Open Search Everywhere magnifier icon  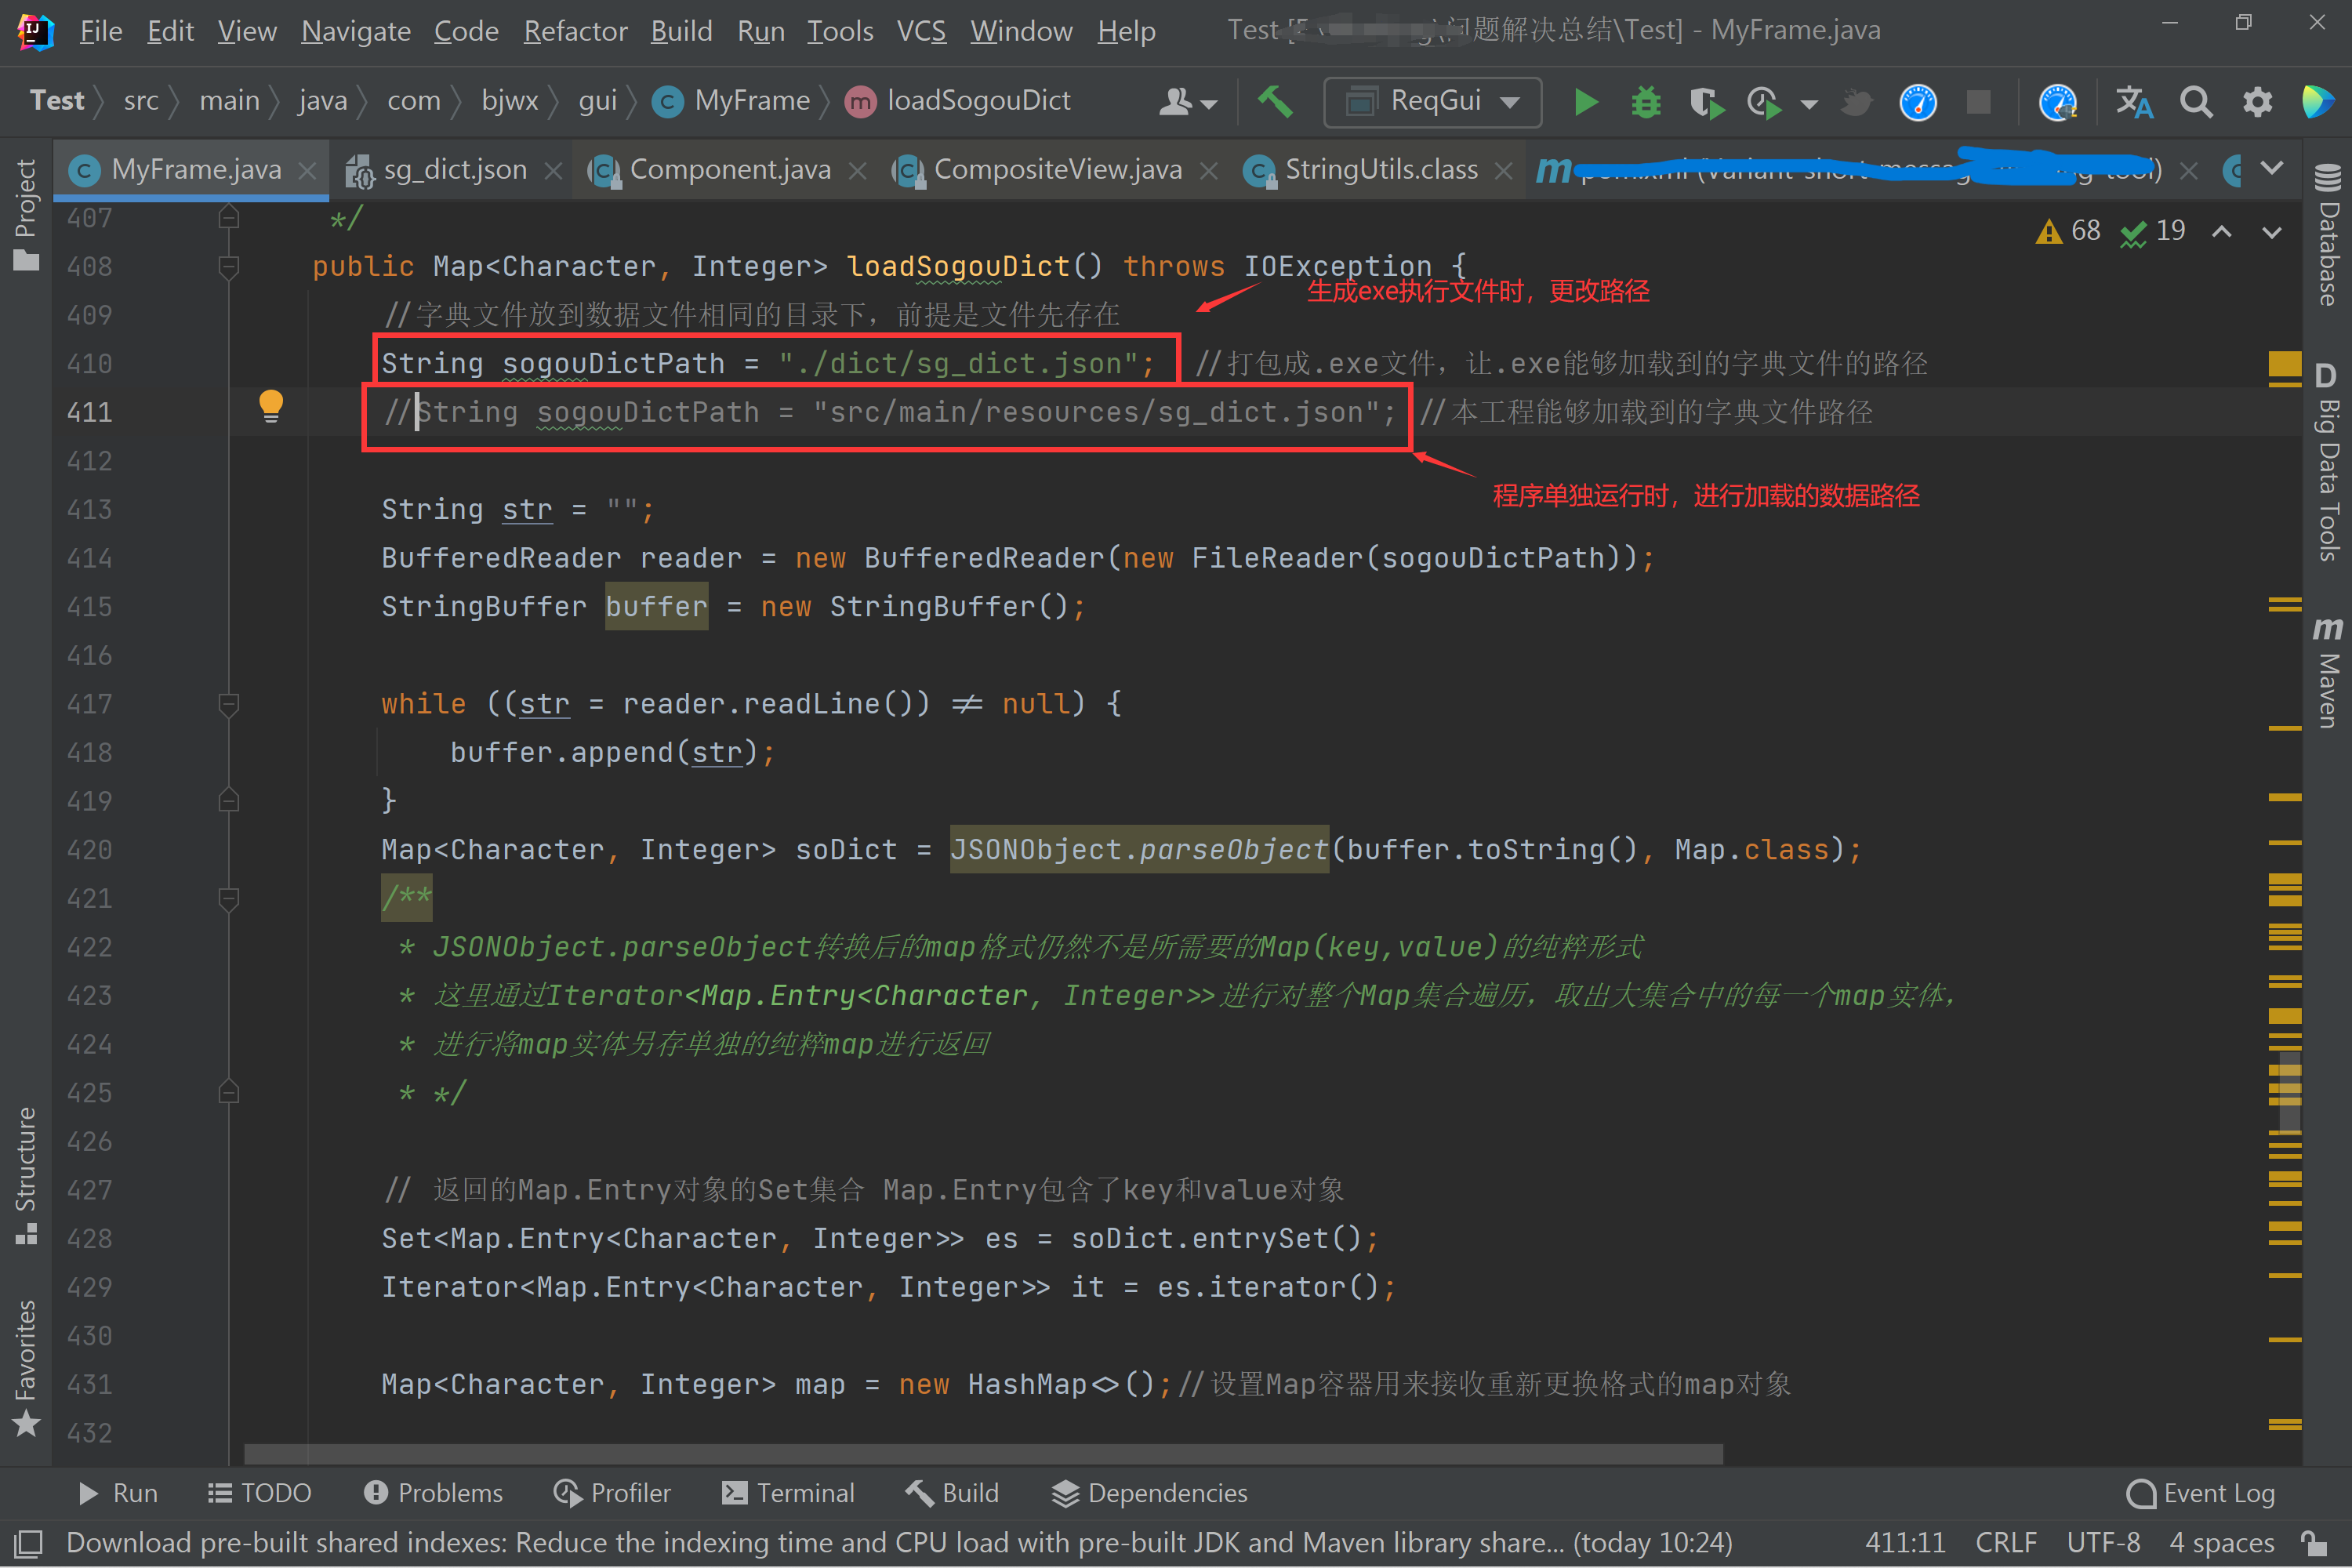click(2196, 102)
